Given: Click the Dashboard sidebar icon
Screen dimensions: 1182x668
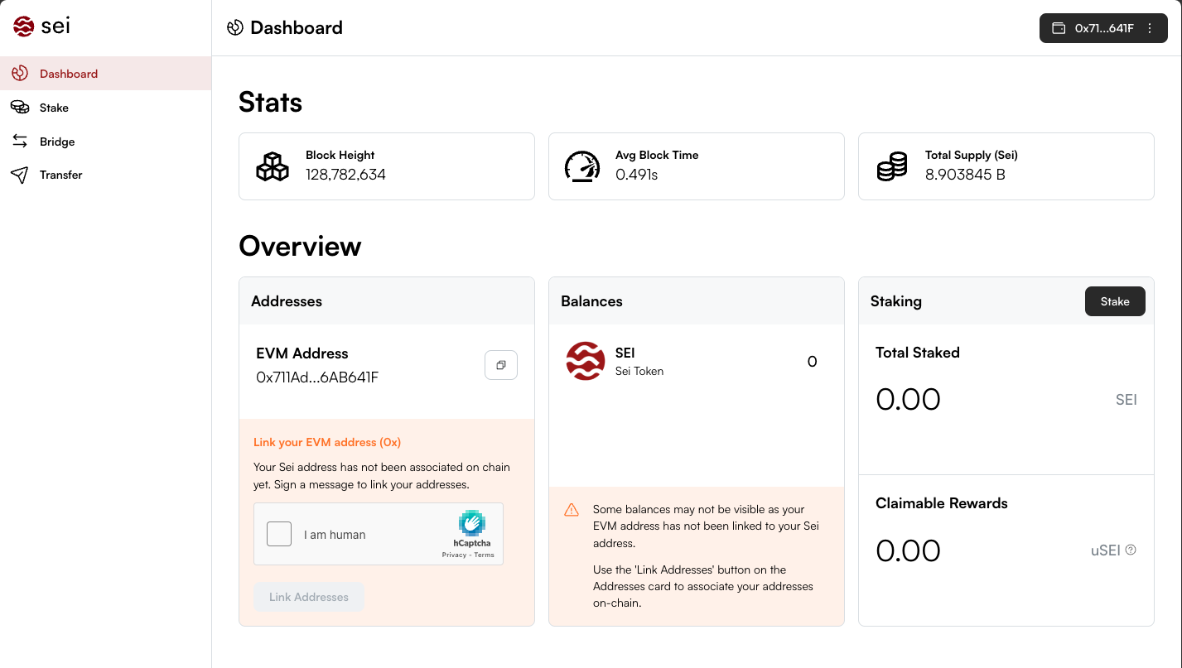Looking at the screenshot, I should 20,74.
